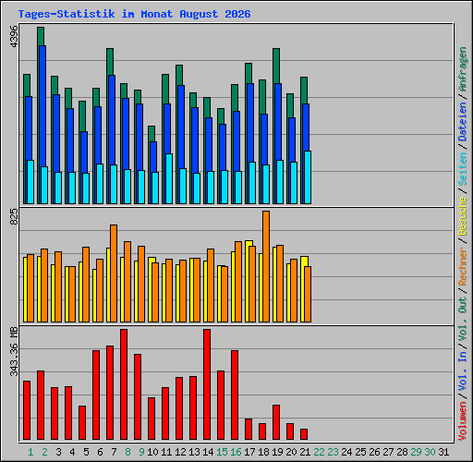
Task: Click the 343.36 MB y-axis value
Action: pos(14,351)
